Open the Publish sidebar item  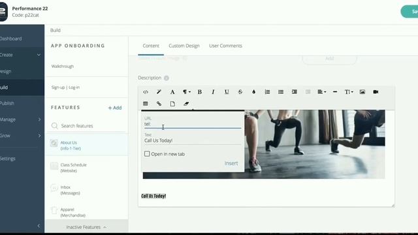[x=7, y=103]
